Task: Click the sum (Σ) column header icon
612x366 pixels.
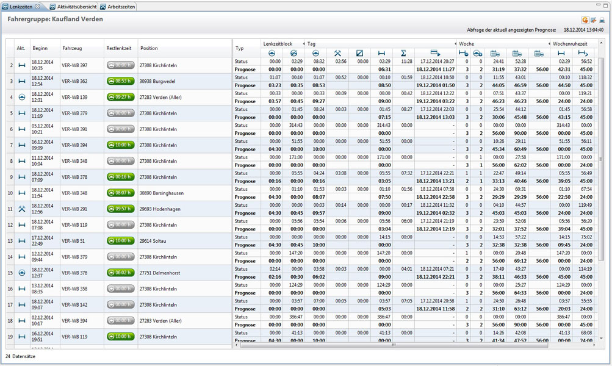Action: 403,53
